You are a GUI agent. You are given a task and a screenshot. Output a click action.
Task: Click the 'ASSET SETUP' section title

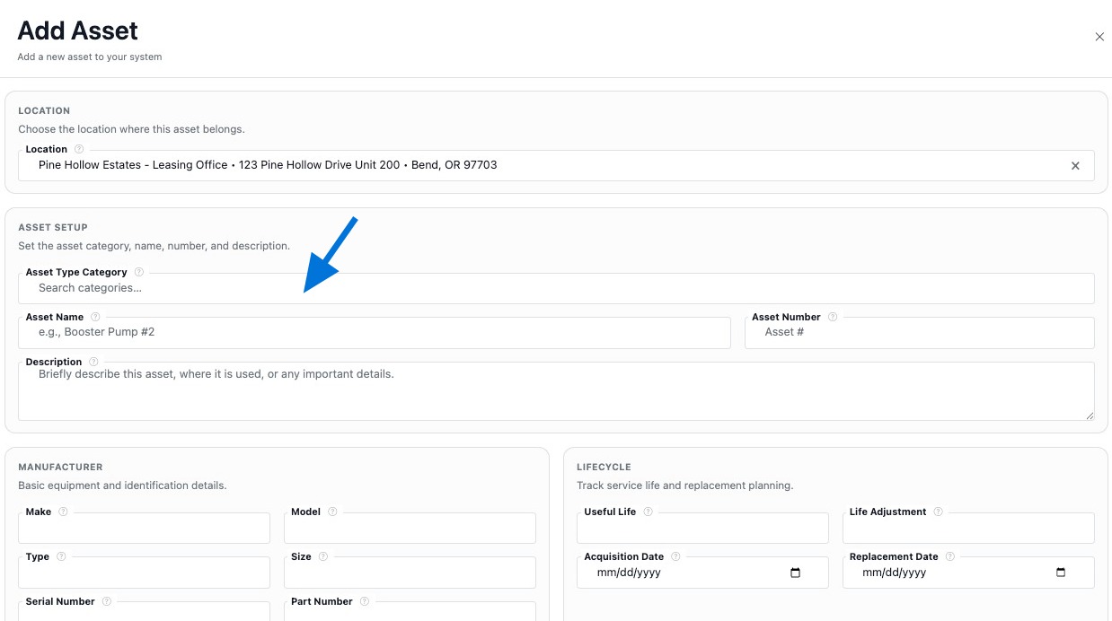click(x=53, y=228)
